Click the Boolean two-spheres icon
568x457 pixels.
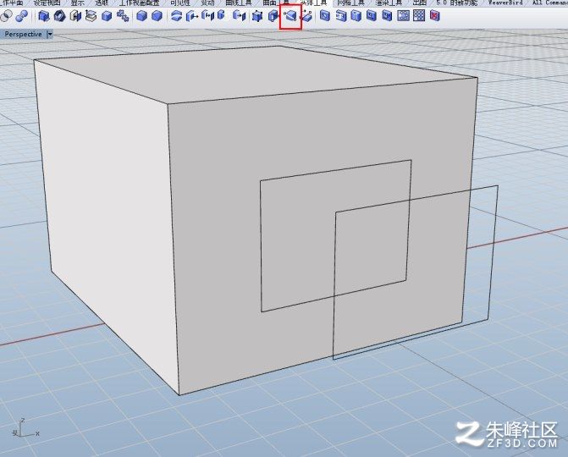[22, 16]
